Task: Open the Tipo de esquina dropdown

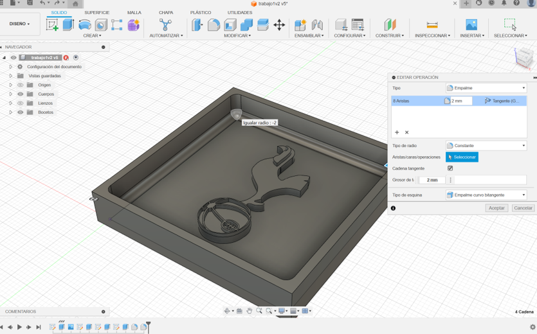Action: click(x=486, y=195)
